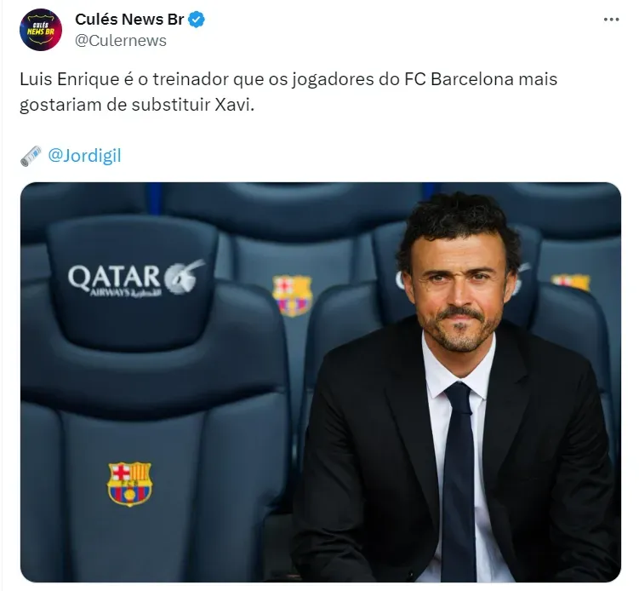639x591 pixels.
Task: Click "AIRWAYS" small text under the Qatar logo
Action: [x=110, y=292]
